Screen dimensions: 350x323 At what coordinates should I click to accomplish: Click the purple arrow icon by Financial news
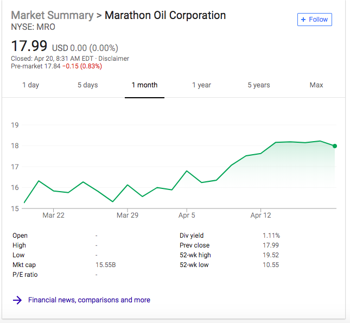pos(17,300)
